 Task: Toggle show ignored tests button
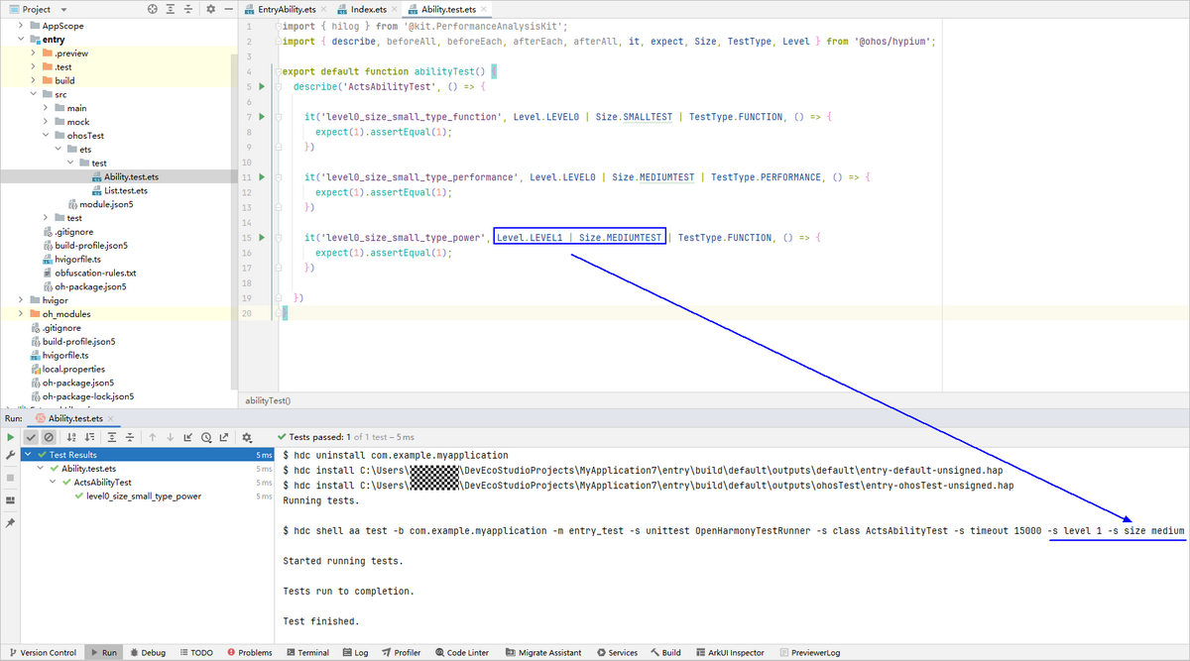[49, 437]
